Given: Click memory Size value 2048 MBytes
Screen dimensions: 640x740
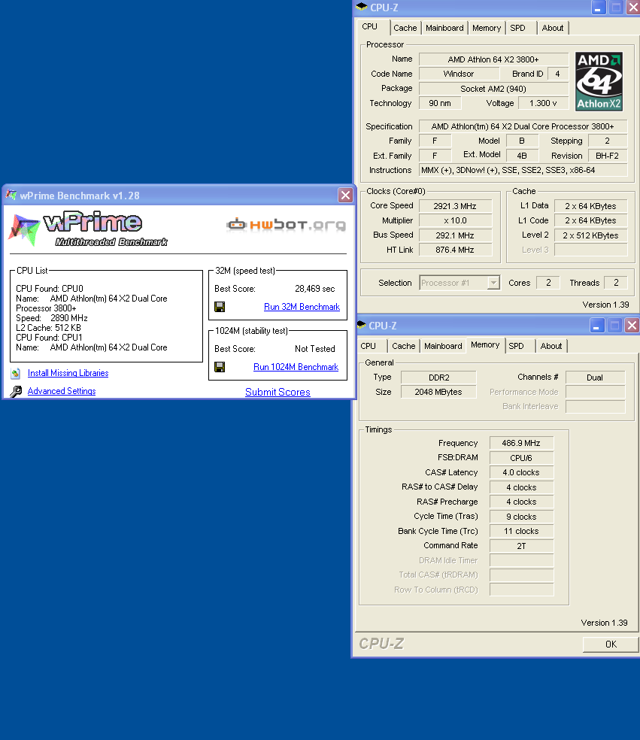Looking at the screenshot, I should coord(439,392).
